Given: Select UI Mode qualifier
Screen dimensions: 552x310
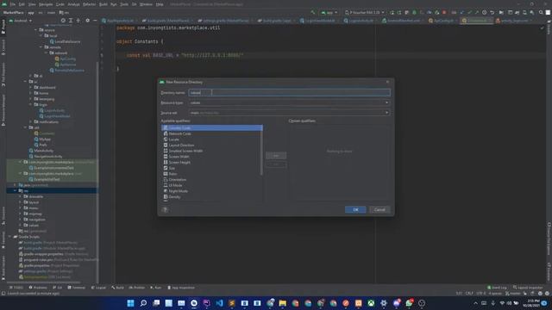Looking at the screenshot, I should (211, 185).
